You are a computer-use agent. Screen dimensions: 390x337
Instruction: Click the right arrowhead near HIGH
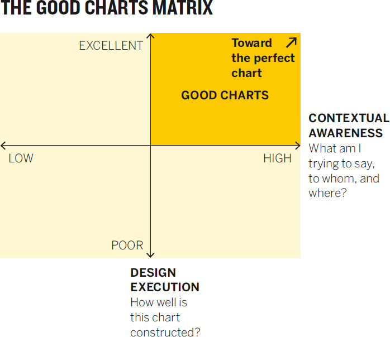coord(298,146)
